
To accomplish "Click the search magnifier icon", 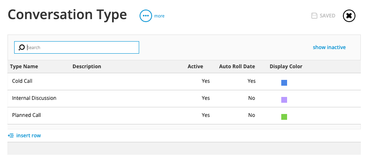I will pyautogui.click(x=22, y=47).
